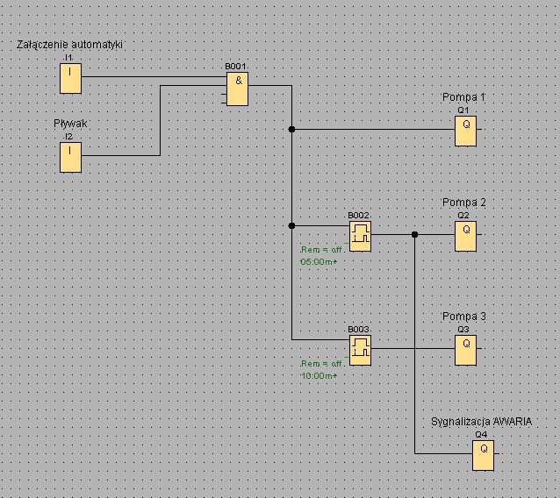The height and width of the screenshot is (498, 560).
Task: Click the 'Pompa 1' label
Action: [464, 97]
